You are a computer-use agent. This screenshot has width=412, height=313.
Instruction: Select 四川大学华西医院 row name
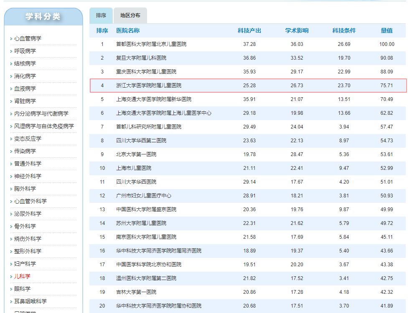click(x=136, y=182)
